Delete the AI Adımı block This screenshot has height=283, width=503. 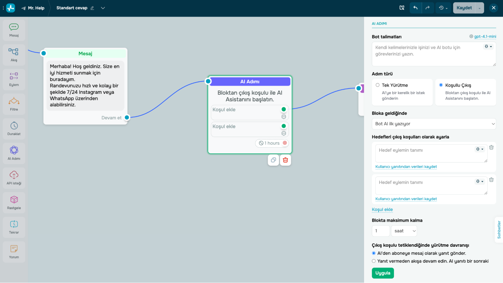point(285,160)
